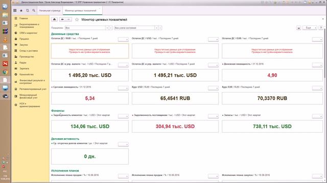Click the Денежные средства section heading
327x183 pixels.
coord(65,34)
